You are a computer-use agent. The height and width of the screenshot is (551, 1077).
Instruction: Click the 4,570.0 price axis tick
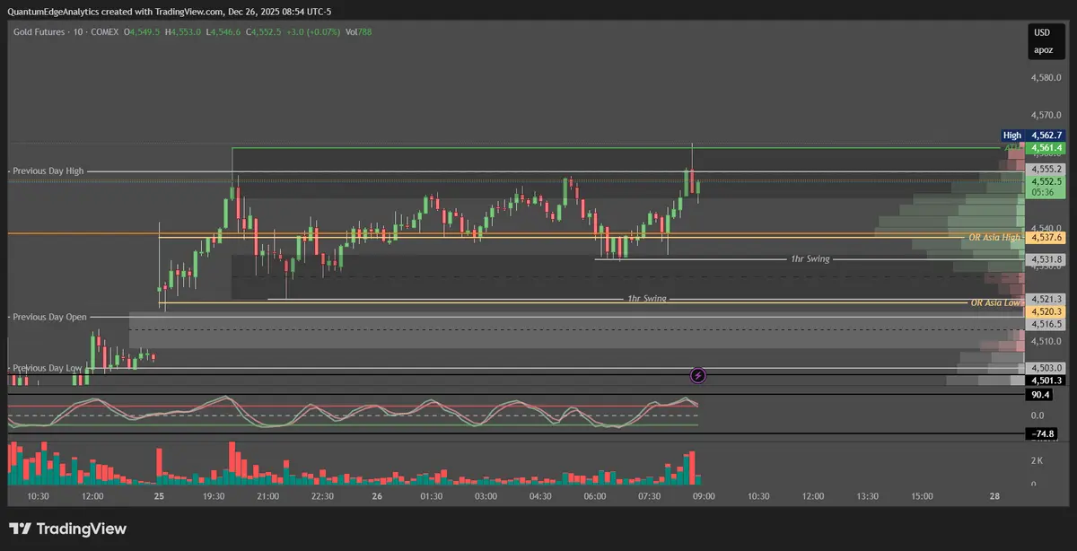[1046, 115]
